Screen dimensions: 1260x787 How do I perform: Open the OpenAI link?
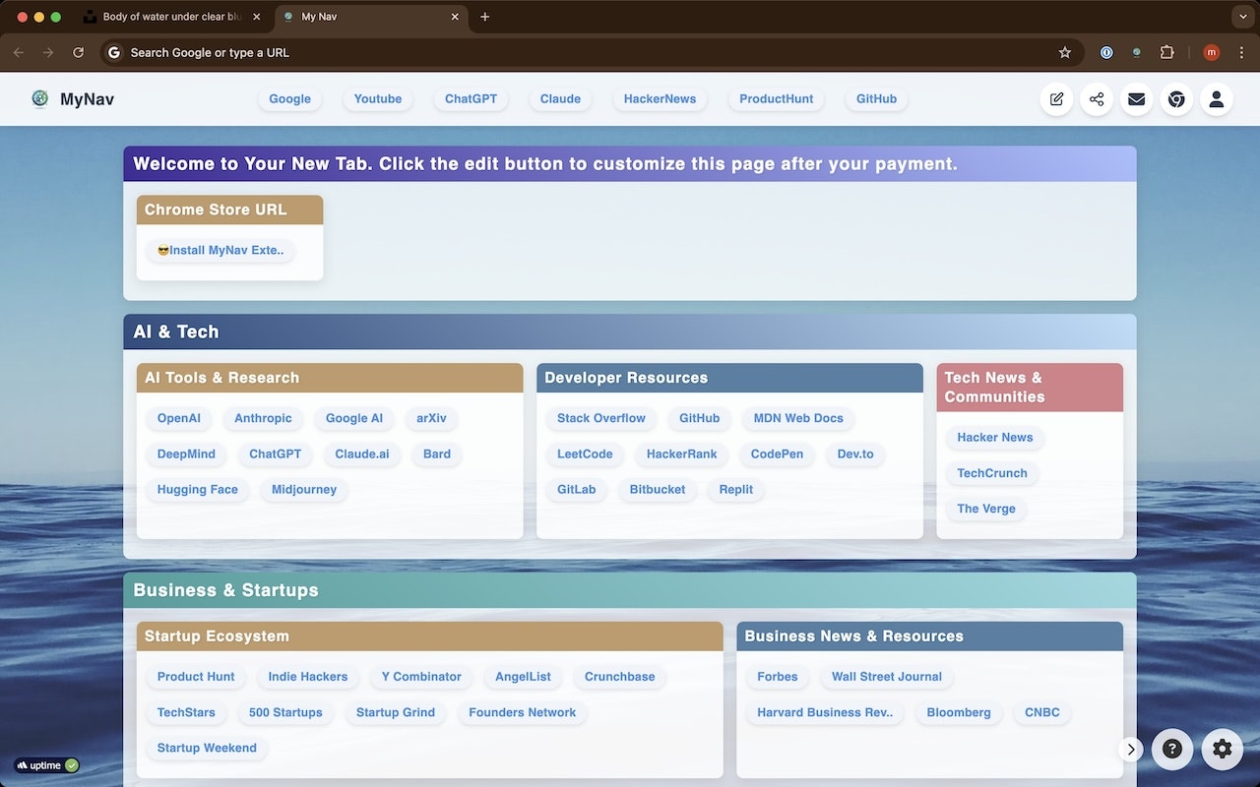click(179, 419)
